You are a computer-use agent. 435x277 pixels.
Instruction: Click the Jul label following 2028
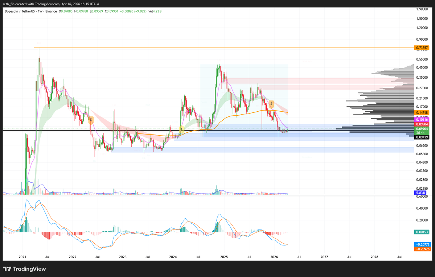pyautogui.click(x=399, y=257)
